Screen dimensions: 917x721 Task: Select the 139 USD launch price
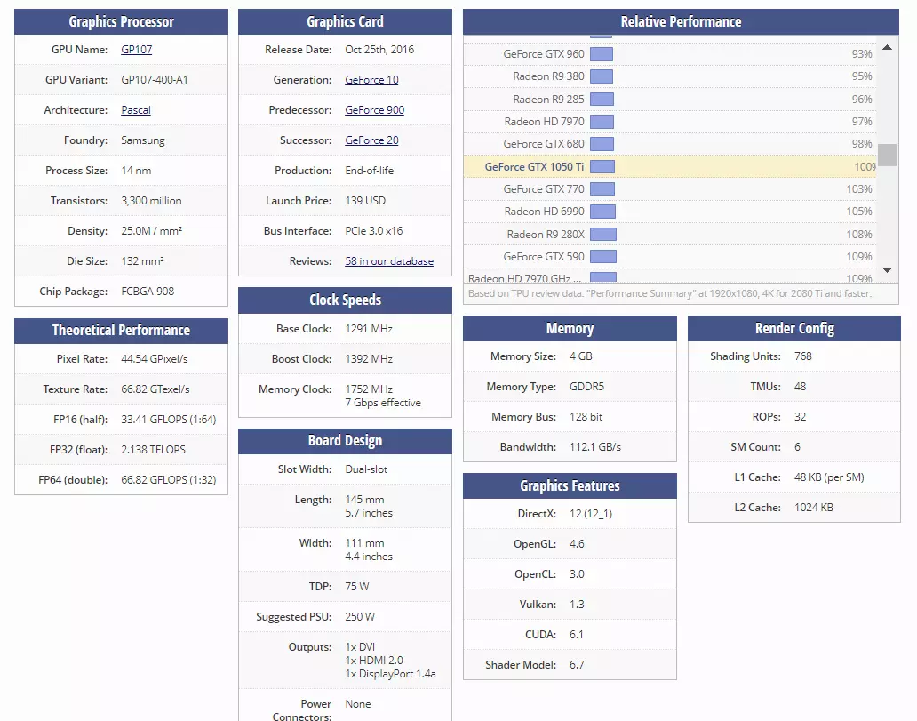(365, 201)
